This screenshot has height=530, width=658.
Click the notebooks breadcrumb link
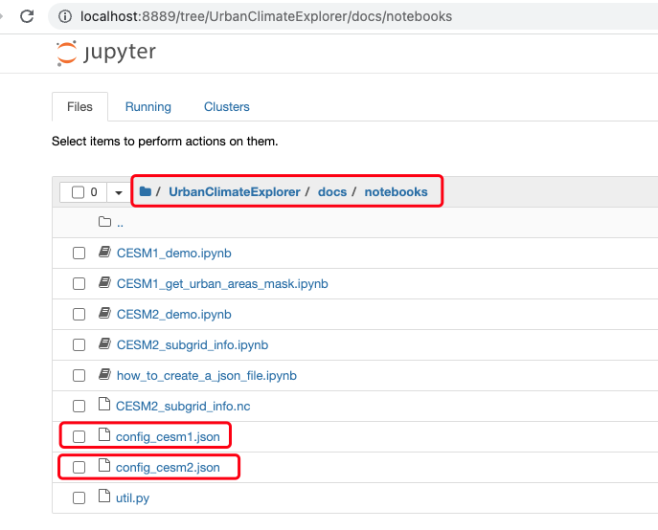point(396,192)
